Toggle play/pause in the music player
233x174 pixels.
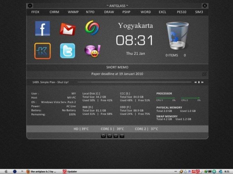(x=199, y=82)
